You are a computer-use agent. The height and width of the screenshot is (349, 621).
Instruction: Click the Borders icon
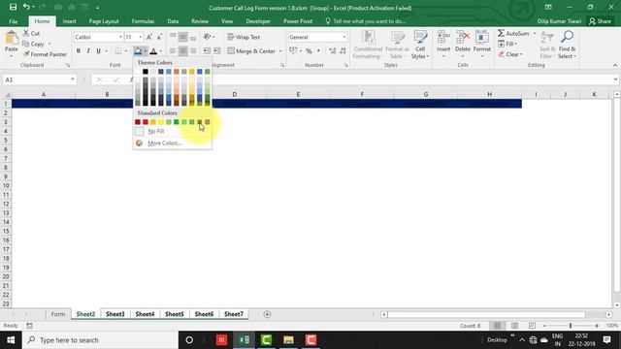click(118, 51)
